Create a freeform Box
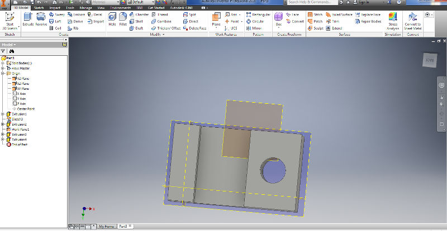 pyautogui.click(x=278, y=20)
